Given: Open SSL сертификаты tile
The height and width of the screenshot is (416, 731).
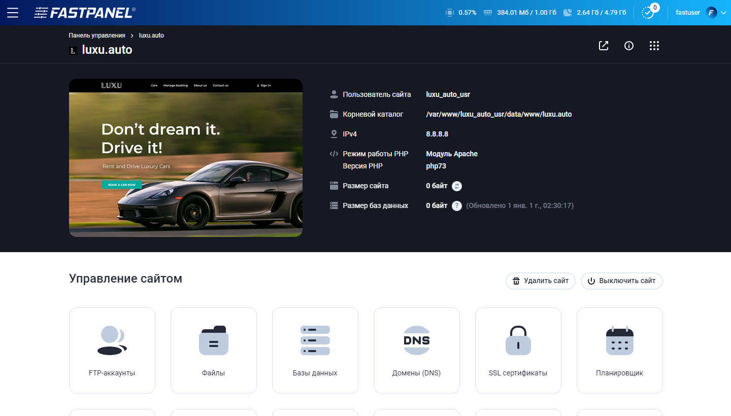Looking at the screenshot, I should click(x=518, y=350).
